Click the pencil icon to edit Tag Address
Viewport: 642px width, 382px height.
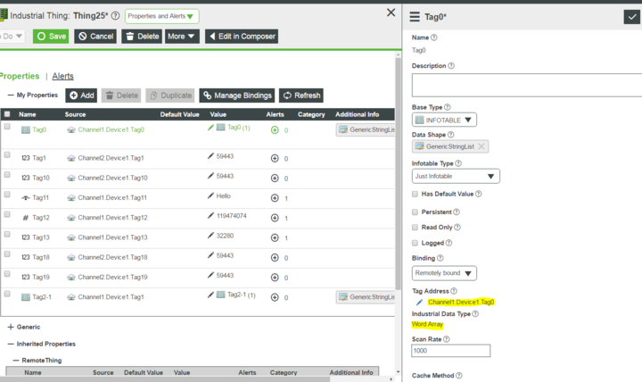(419, 302)
